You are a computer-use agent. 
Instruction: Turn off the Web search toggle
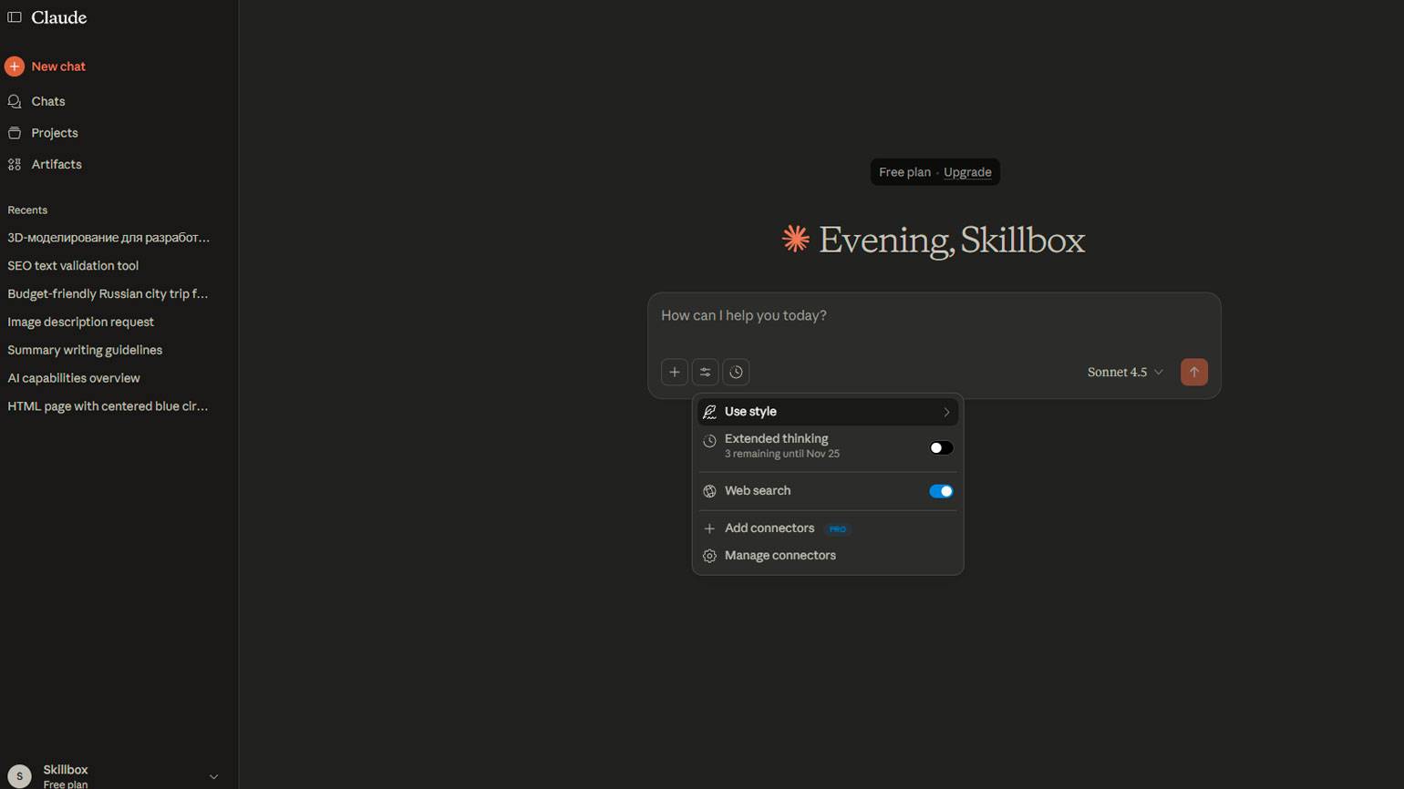(x=940, y=491)
